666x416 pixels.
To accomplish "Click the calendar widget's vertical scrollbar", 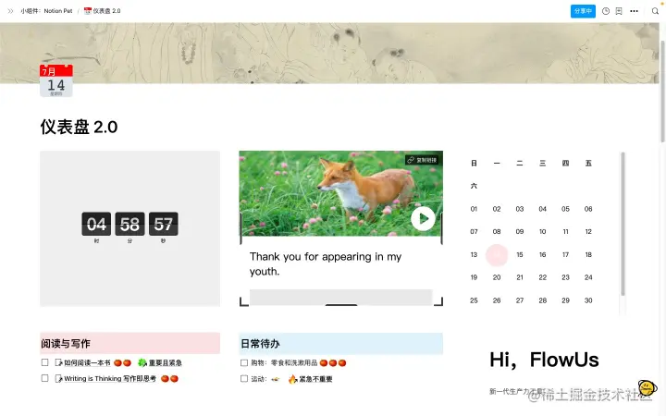I will [623, 224].
